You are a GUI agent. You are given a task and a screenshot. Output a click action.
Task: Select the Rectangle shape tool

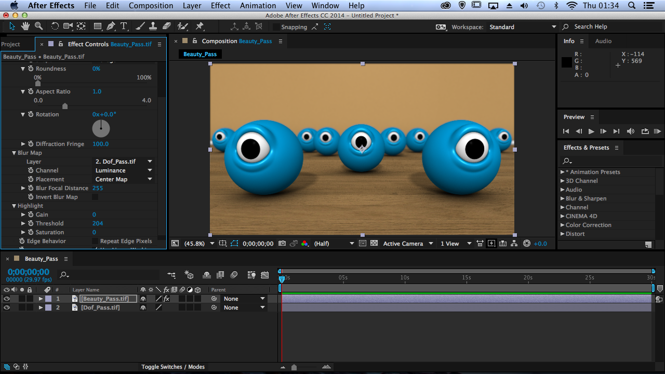pyautogui.click(x=98, y=26)
